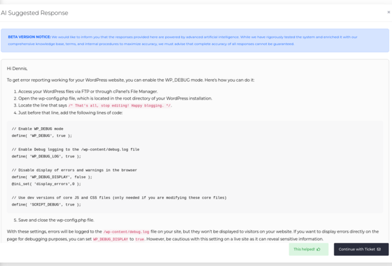
Task: Click the define 'SCRIPT_DEBUG' code line
Action: click(x=46, y=204)
